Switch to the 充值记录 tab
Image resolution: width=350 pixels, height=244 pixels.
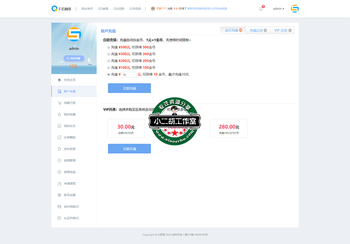(258, 30)
